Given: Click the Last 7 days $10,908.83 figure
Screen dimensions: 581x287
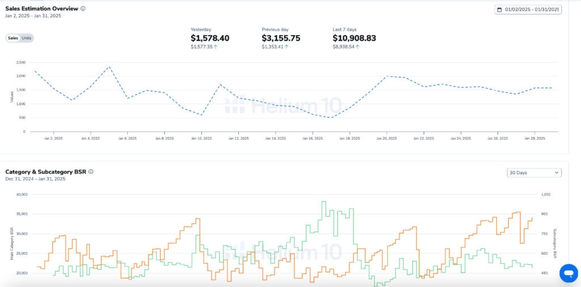Looking at the screenshot, I should point(354,38).
